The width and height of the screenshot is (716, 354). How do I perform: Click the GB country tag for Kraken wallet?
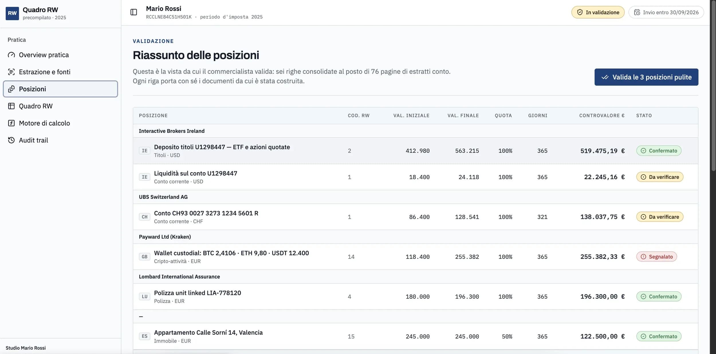coord(145,257)
